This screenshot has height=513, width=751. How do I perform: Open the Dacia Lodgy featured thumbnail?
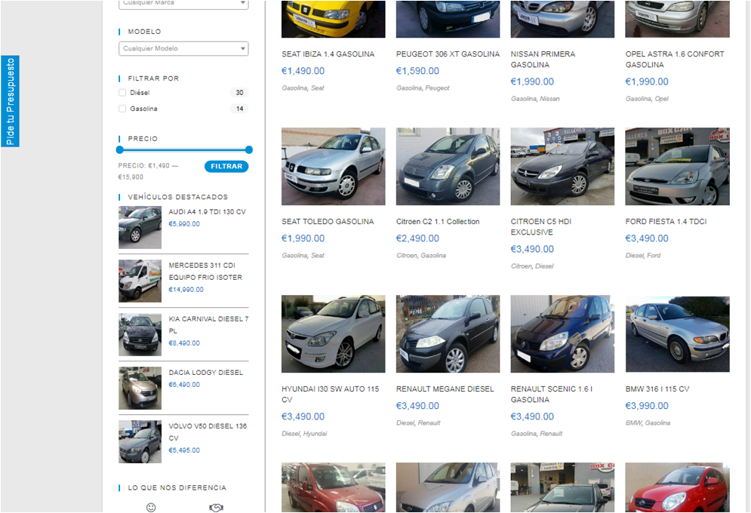[140, 388]
